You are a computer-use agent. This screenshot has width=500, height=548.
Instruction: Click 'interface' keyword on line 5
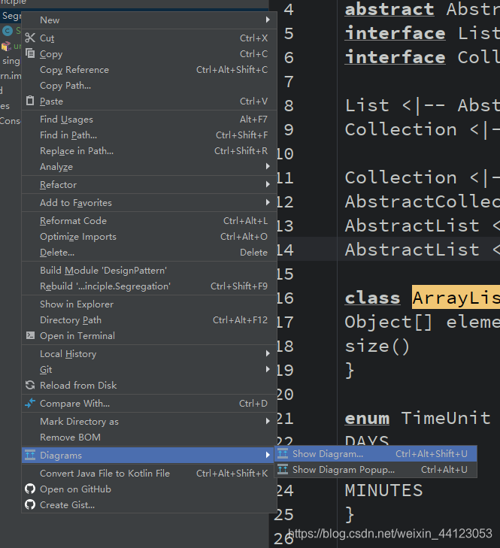pos(395,33)
